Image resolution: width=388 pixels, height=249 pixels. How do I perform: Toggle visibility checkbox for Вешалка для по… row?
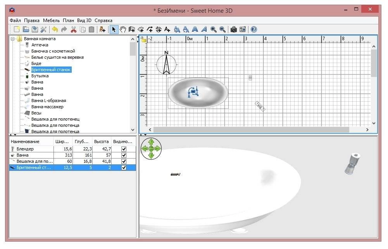(x=124, y=161)
